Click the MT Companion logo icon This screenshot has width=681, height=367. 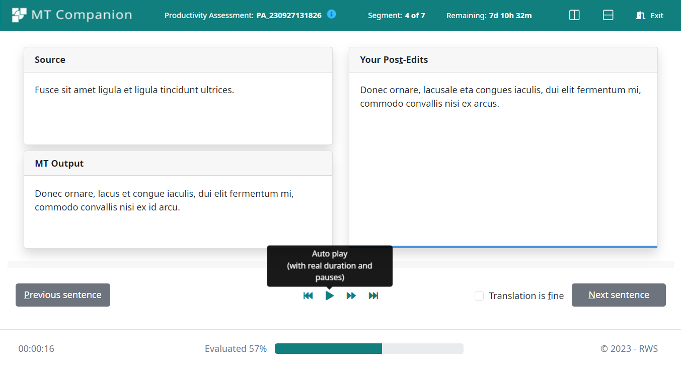[x=19, y=15]
